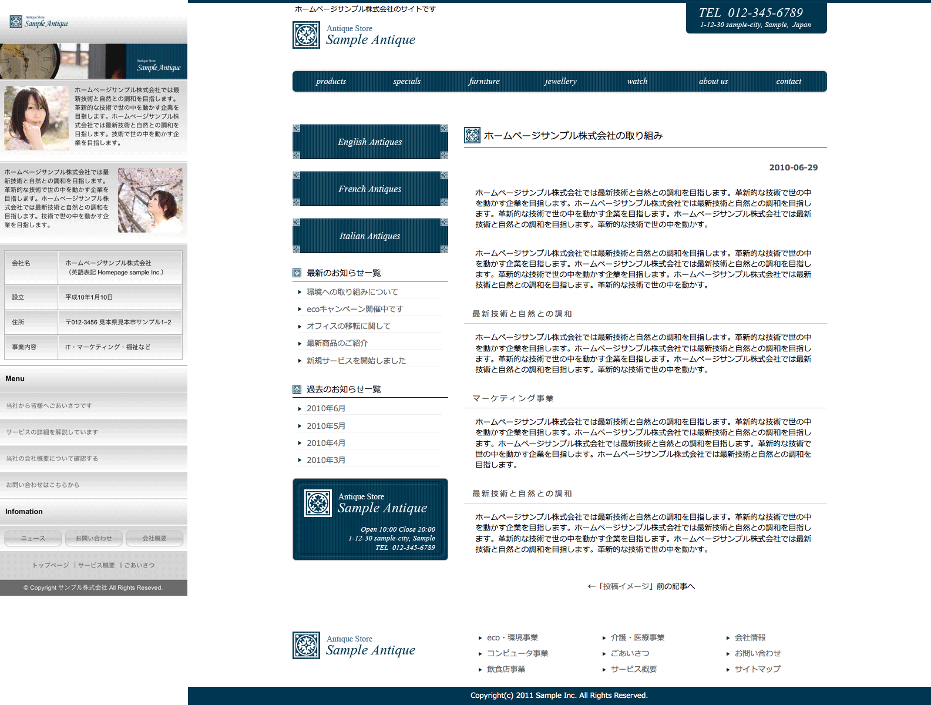The height and width of the screenshot is (705, 931).
Task: Open the コンピュータ事業 footer link
Action: pos(517,653)
